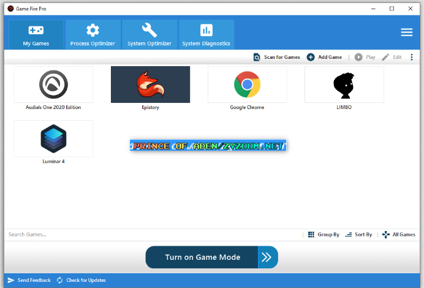Click the Play label in toolbar
Screen dimensions: 424x288
371,58
